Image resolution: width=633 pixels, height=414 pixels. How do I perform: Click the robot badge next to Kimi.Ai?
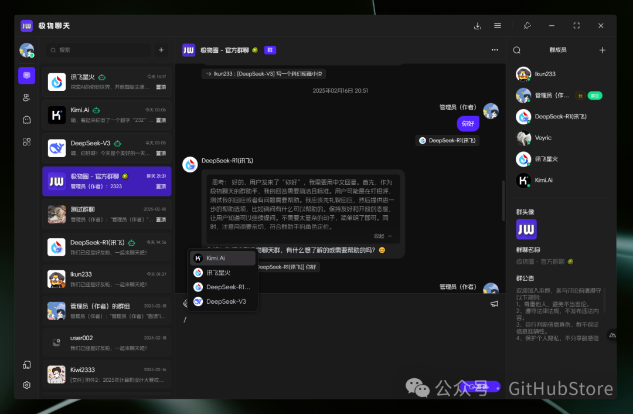point(96,110)
